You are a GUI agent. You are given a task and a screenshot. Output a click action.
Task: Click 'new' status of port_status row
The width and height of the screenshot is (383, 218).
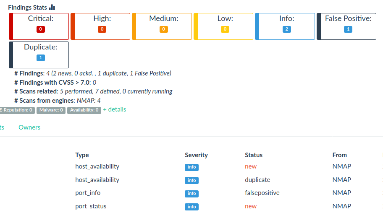click(251, 206)
